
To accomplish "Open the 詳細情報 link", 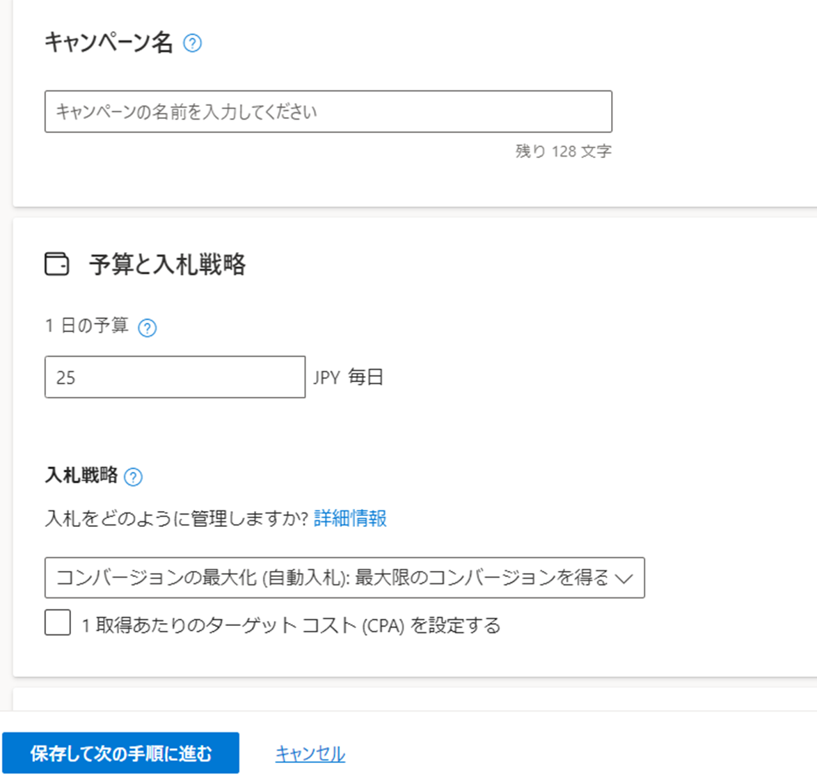I will [x=350, y=519].
